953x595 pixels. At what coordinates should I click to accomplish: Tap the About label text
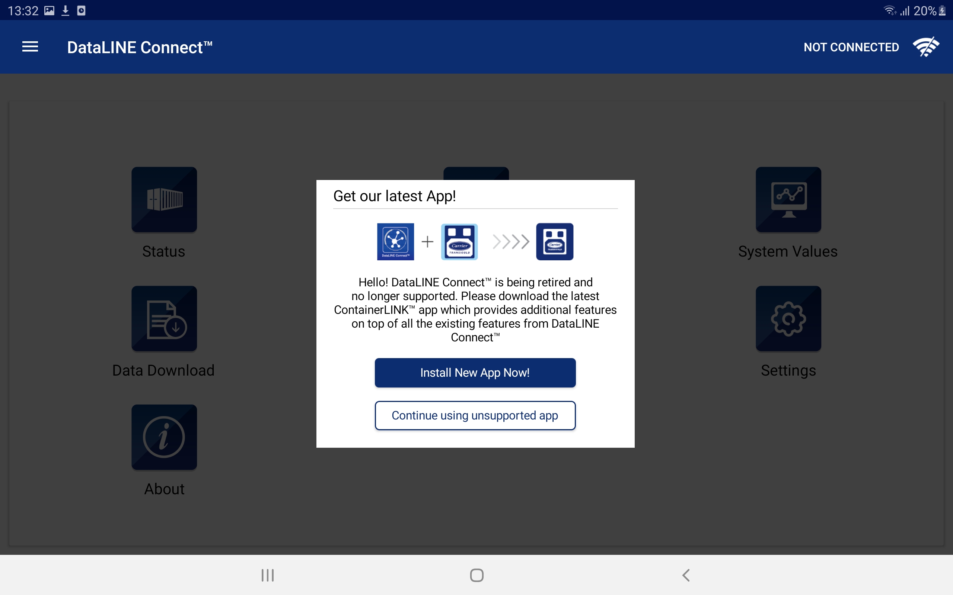164,489
